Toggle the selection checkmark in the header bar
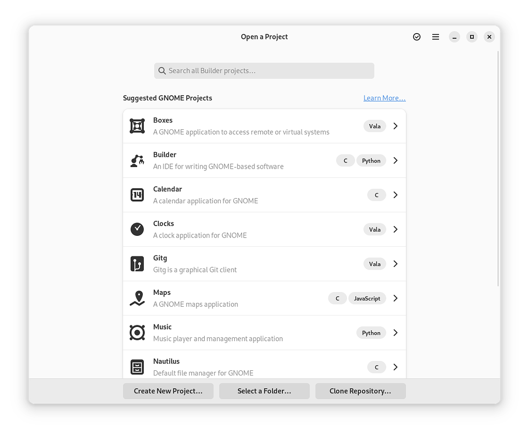 point(416,37)
